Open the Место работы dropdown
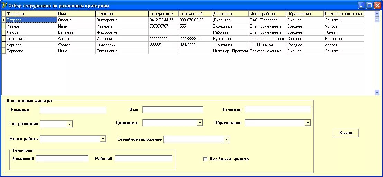Viewport: 383px width, 177px height. click(103, 139)
